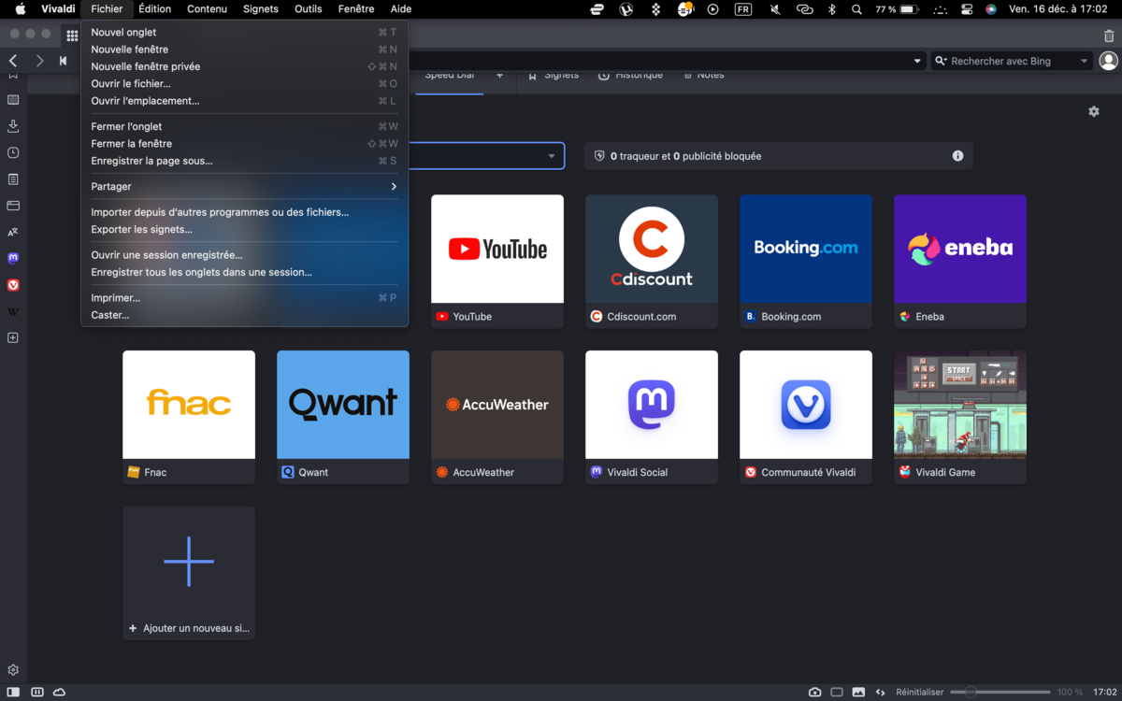Open the Vivaldi Game speed dial thumbnail
The height and width of the screenshot is (701, 1122).
tap(960, 405)
